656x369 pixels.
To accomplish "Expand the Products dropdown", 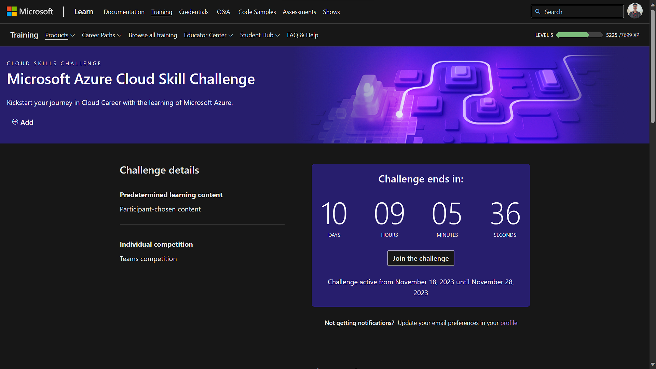I will (60, 35).
